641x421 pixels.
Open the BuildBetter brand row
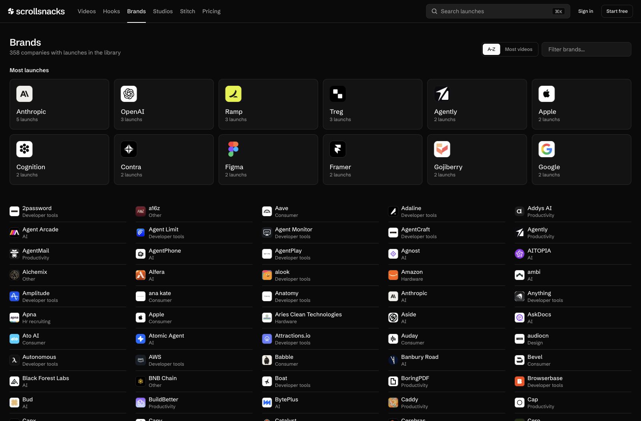194,403
